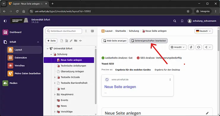Expand the Testseite Barrierefreiheit node
Screen dimensions: 220x116
pos(55,83)
